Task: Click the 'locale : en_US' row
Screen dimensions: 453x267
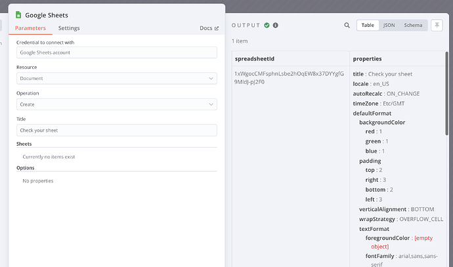Action: (371, 84)
